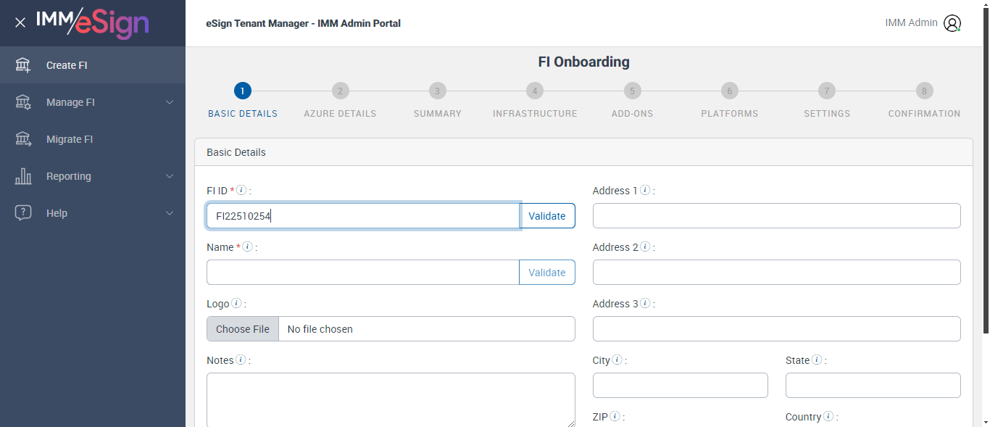Viewport: 990px width, 427px height.
Task: Expand the Reporting submenu chevron
Action: tap(170, 176)
